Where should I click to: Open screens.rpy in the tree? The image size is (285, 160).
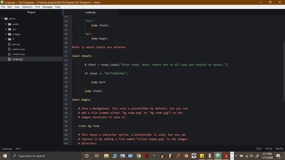[x=19, y=54]
